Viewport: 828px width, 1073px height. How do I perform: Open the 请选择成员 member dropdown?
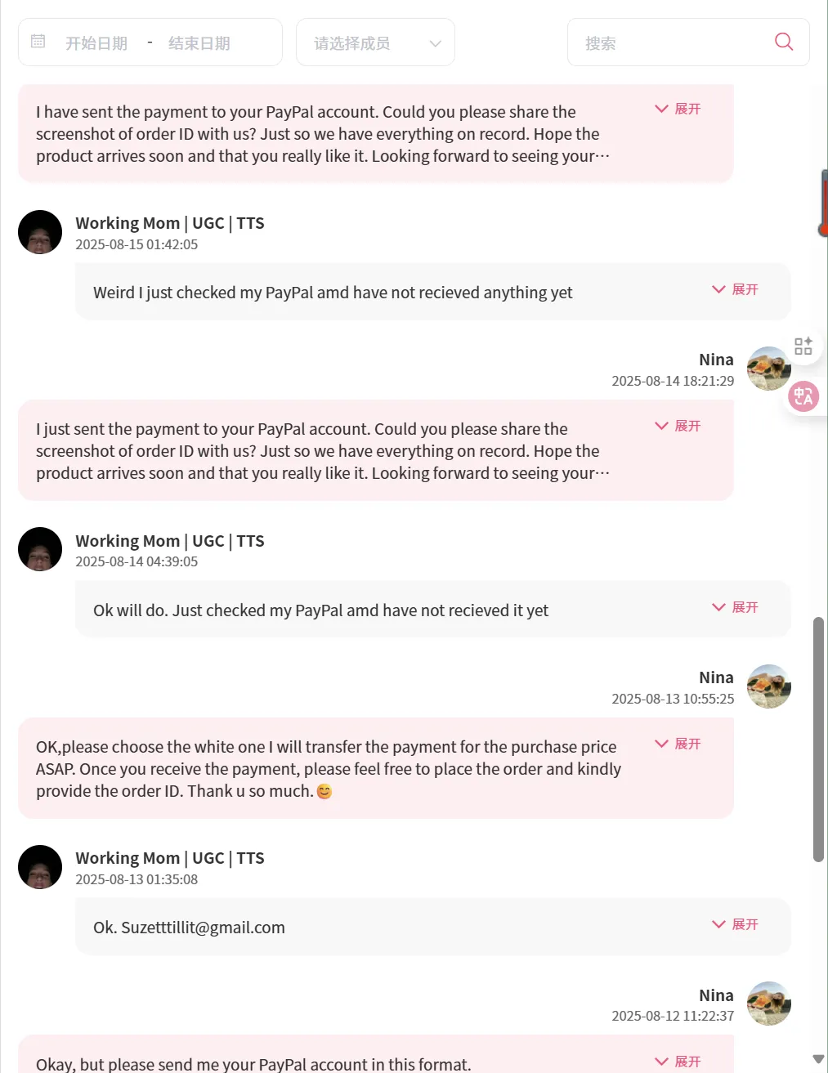pos(375,42)
